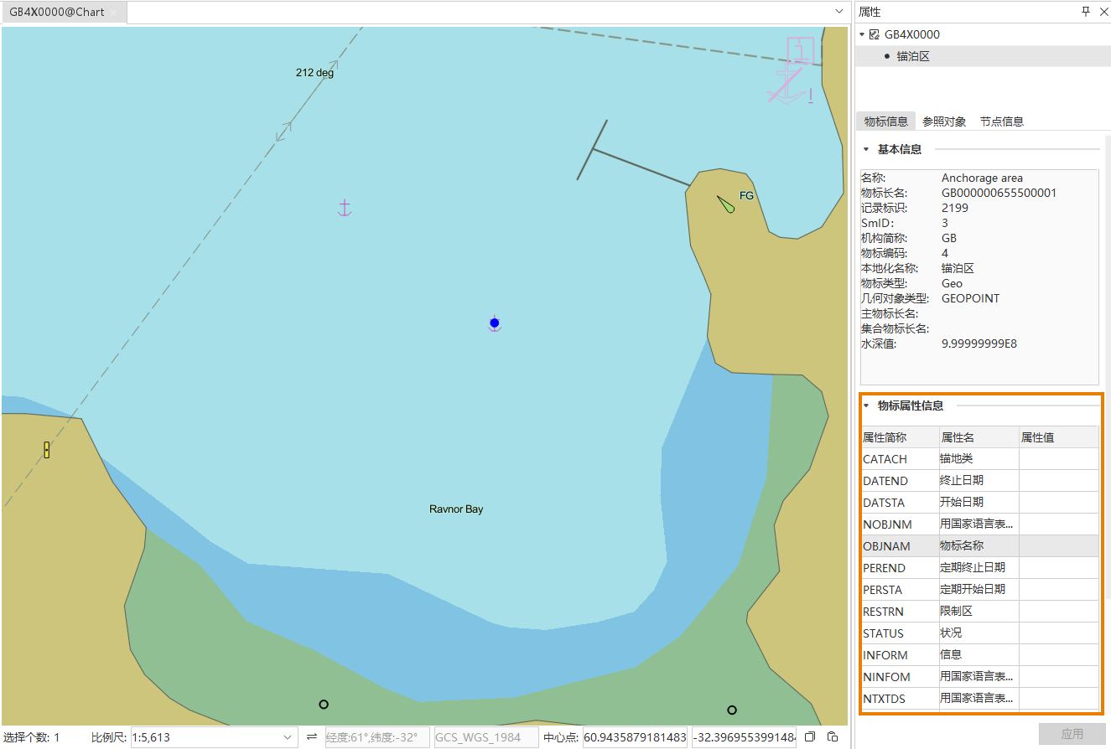Select the CATACH attribute value cell
The width and height of the screenshot is (1111, 749).
click(x=1058, y=459)
